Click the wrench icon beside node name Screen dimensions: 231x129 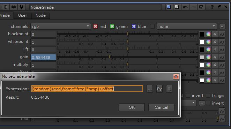click(x=22, y=7)
